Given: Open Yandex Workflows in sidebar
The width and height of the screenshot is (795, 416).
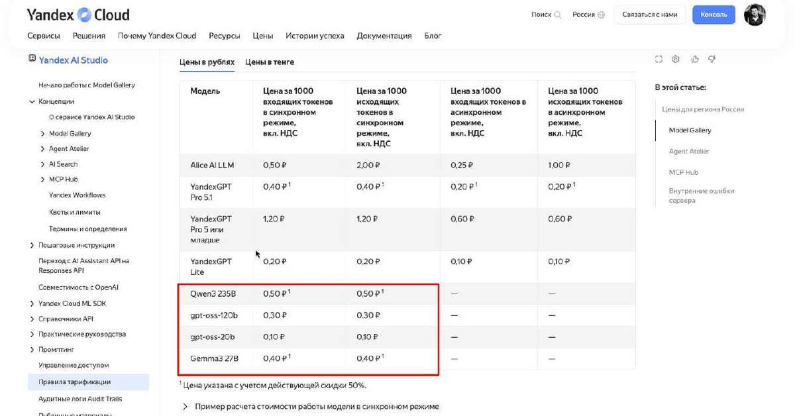Looking at the screenshot, I should [78, 195].
